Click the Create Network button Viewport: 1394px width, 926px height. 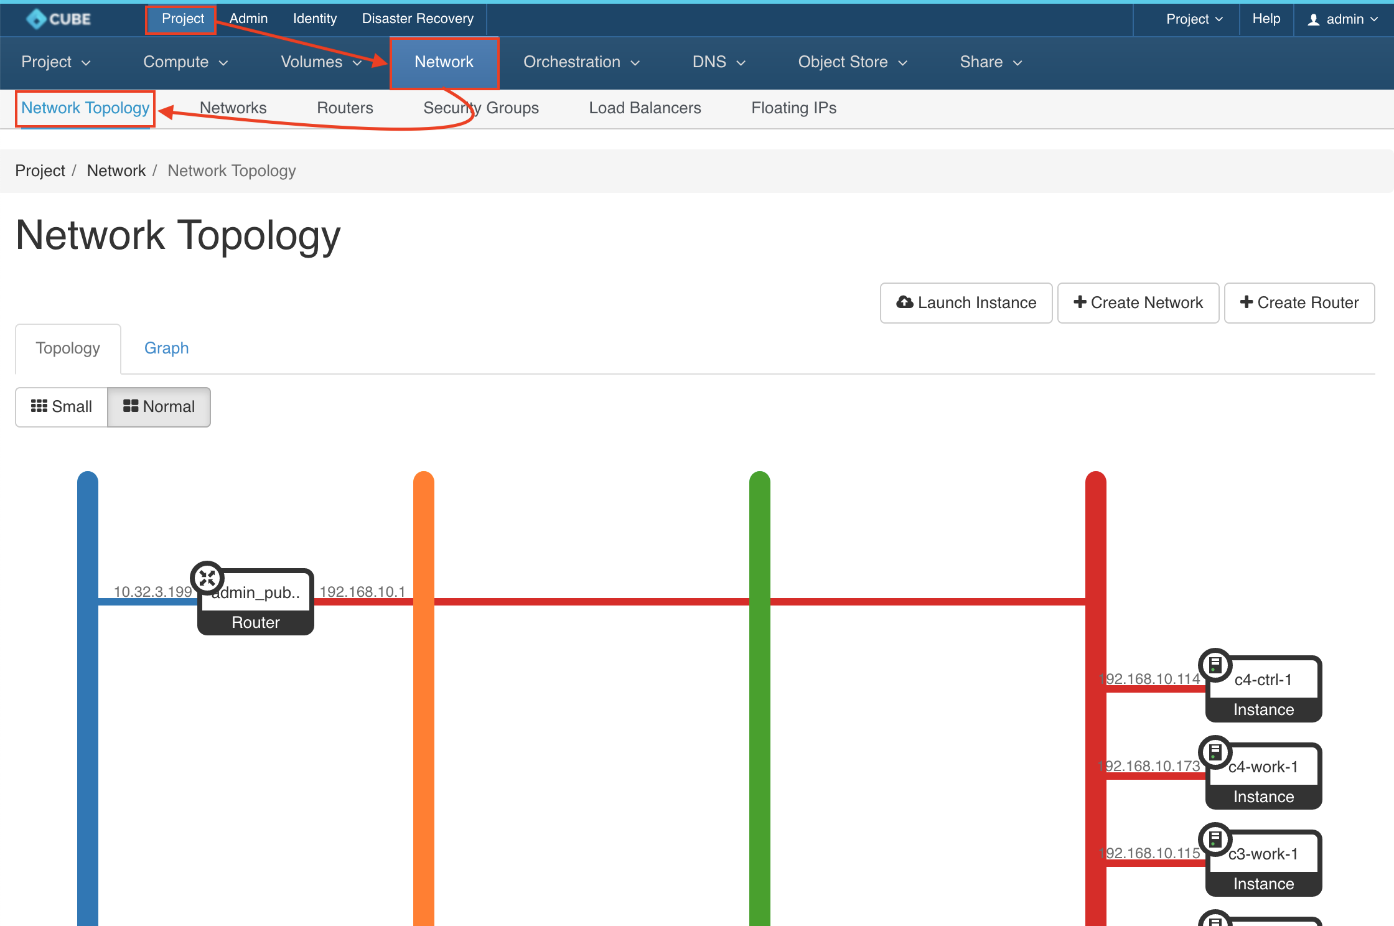pos(1138,303)
